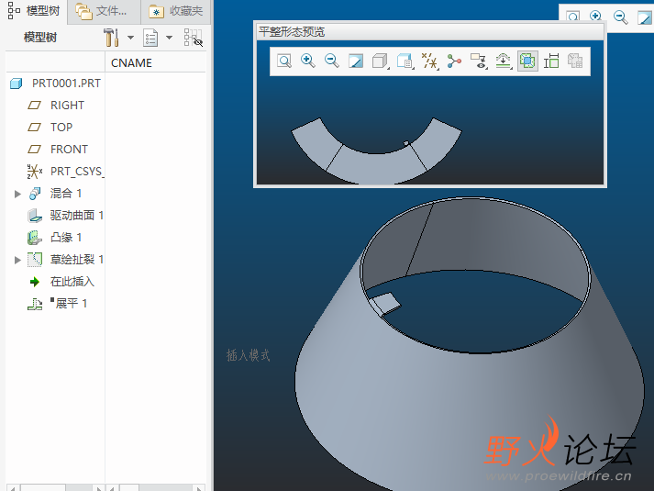Select FRONT datum plane in tree
This screenshot has width=654, height=491.
(69, 150)
